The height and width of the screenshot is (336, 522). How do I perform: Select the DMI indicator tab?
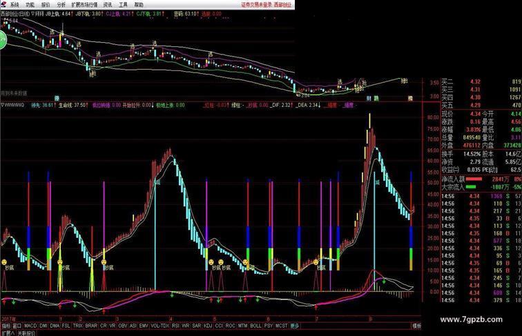pos(43,326)
